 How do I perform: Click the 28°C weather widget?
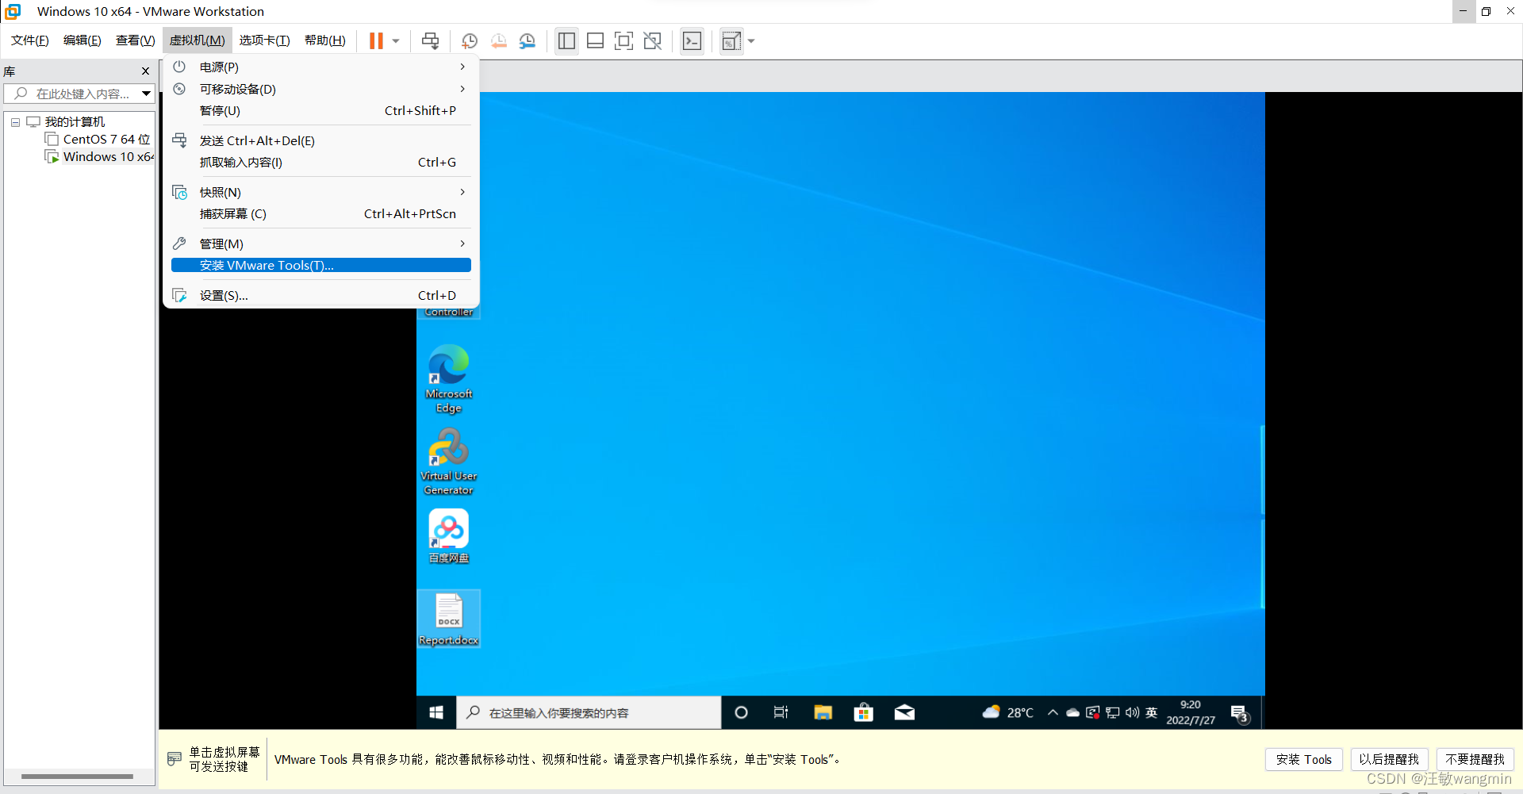pos(1007,712)
